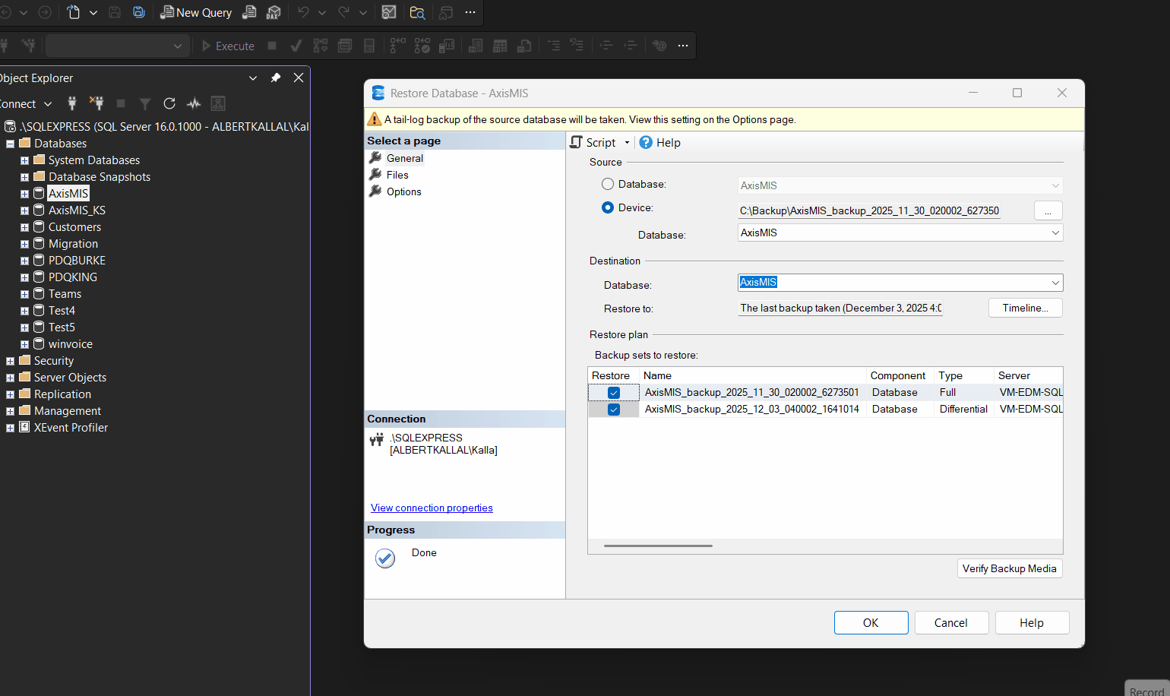This screenshot has width=1170, height=696.
Task: Expand the Security folder node
Action: click(11, 361)
